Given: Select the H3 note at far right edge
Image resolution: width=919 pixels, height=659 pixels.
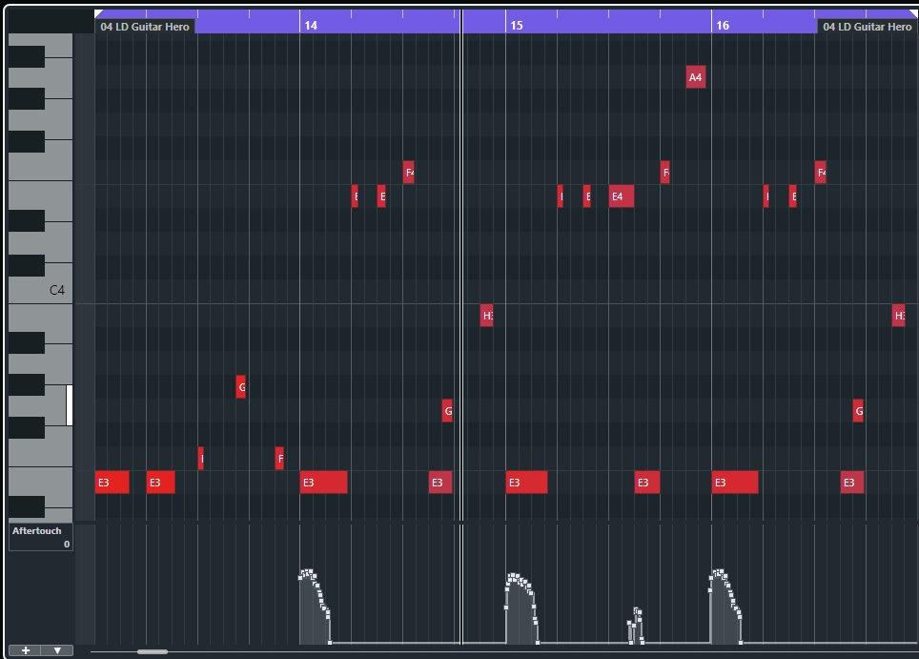Looking at the screenshot, I should click(x=898, y=316).
